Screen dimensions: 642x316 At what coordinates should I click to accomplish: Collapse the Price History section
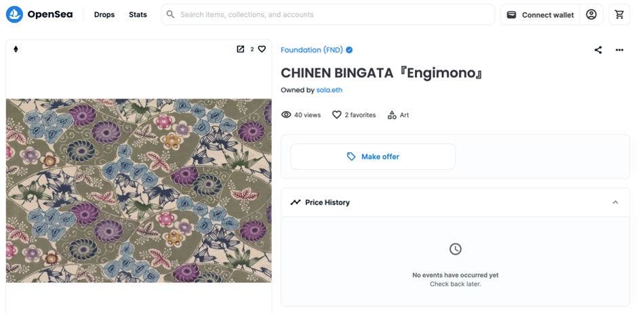coord(615,202)
